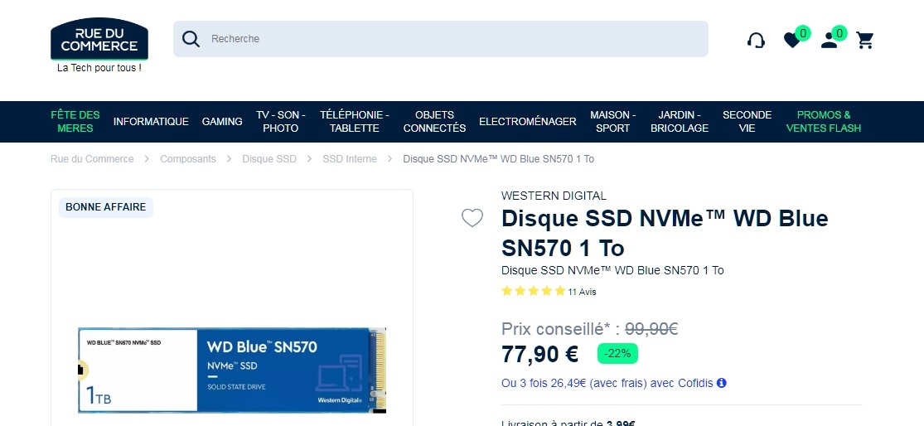Viewport: 924px width, 426px height.
Task: Add product to favorites heart outline
Action: (x=472, y=218)
